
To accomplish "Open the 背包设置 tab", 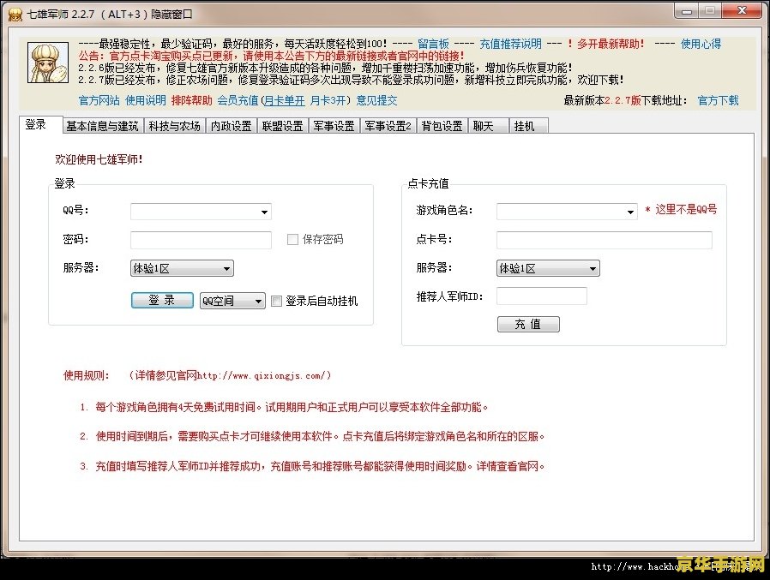I will pos(442,126).
